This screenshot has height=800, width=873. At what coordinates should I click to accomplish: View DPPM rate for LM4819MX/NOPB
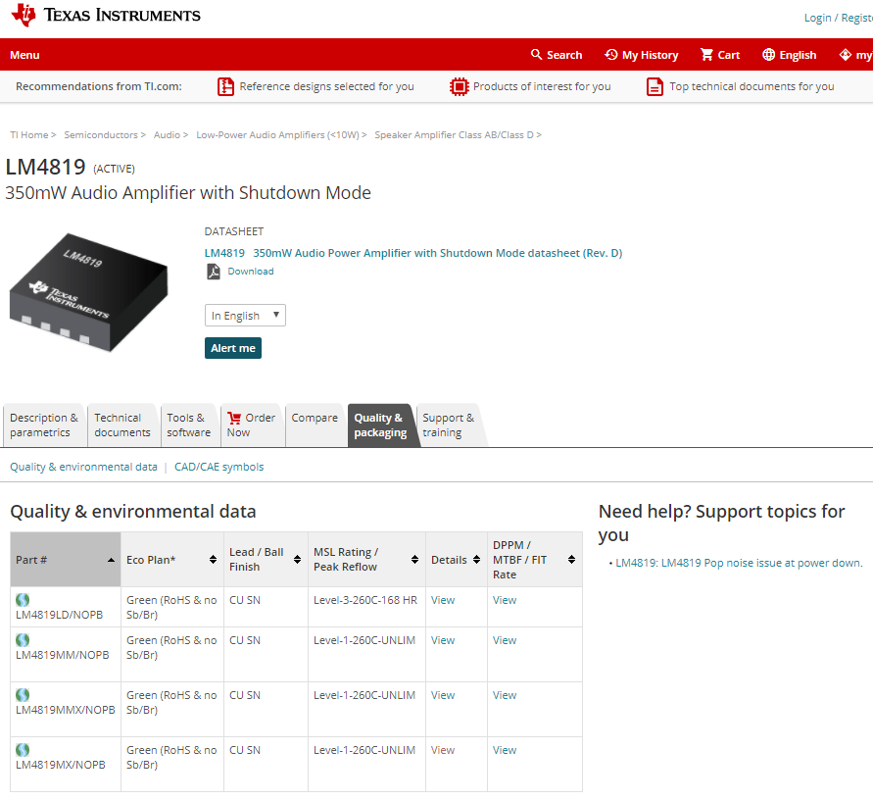point(505,750)
